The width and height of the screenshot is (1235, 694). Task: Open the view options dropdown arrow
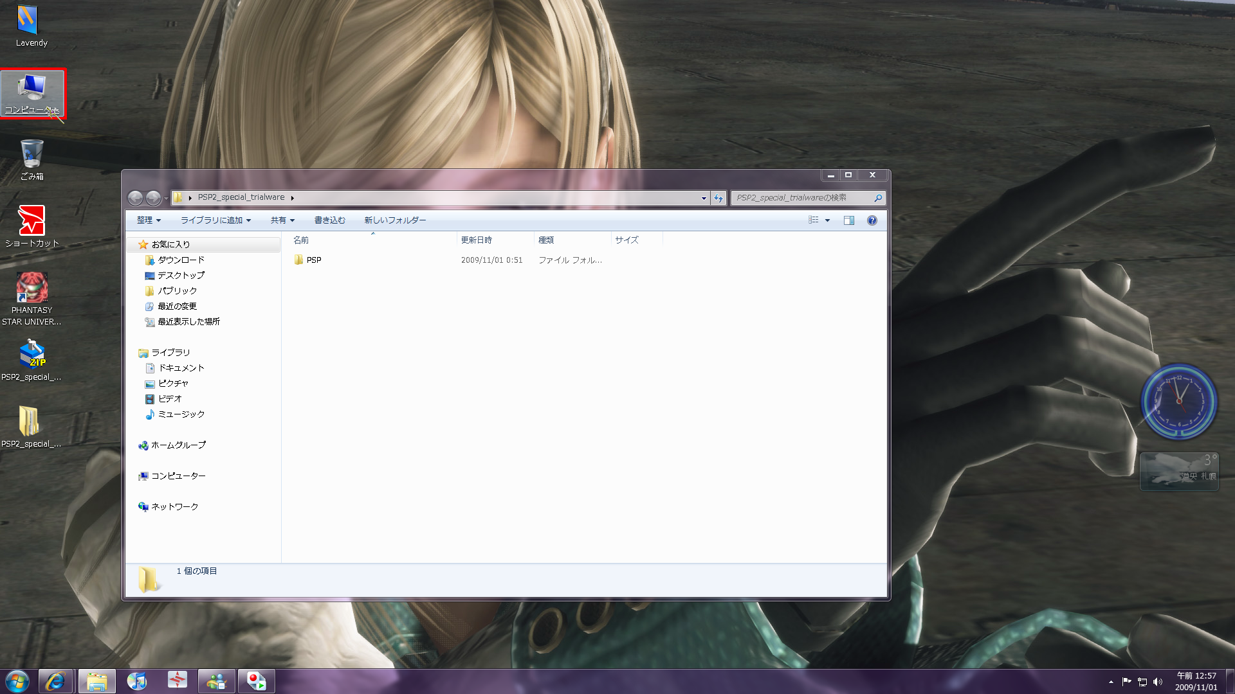click(x=828, y=220)
